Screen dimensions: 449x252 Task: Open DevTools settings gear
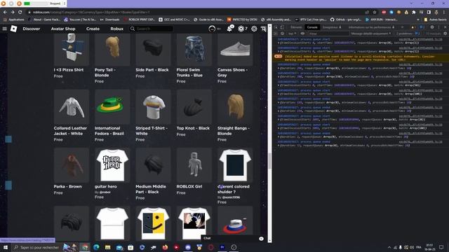pos(432,27)
